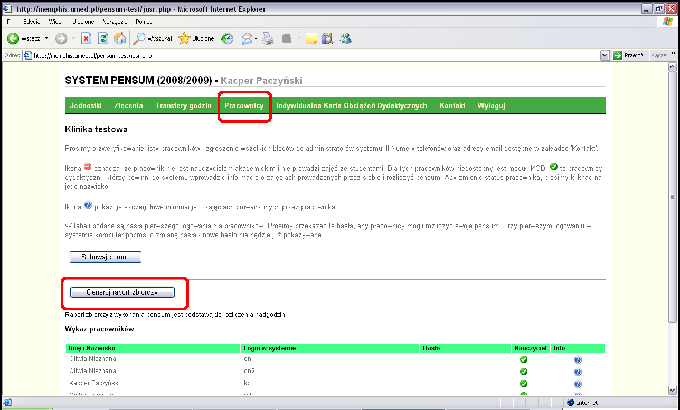Open browsing history clock icon
This screenshot has height=410, width=680.
click(x=227, y=38)
